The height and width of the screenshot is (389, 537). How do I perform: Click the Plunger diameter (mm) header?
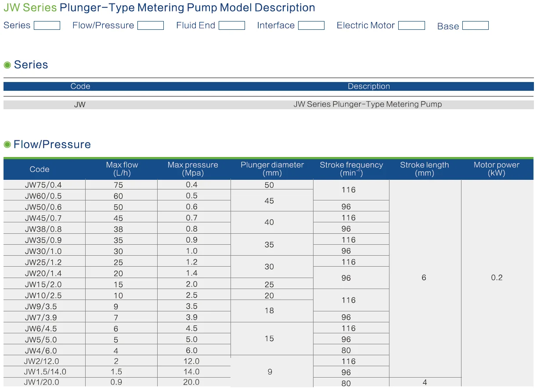[x=272, y=169]
